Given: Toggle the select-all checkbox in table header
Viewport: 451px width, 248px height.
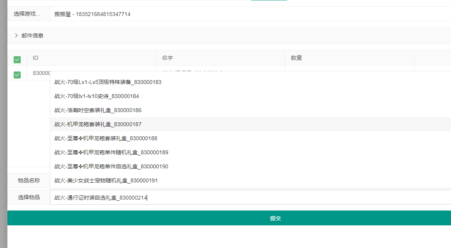Looking at the screenshot, I should click(17, 59).
